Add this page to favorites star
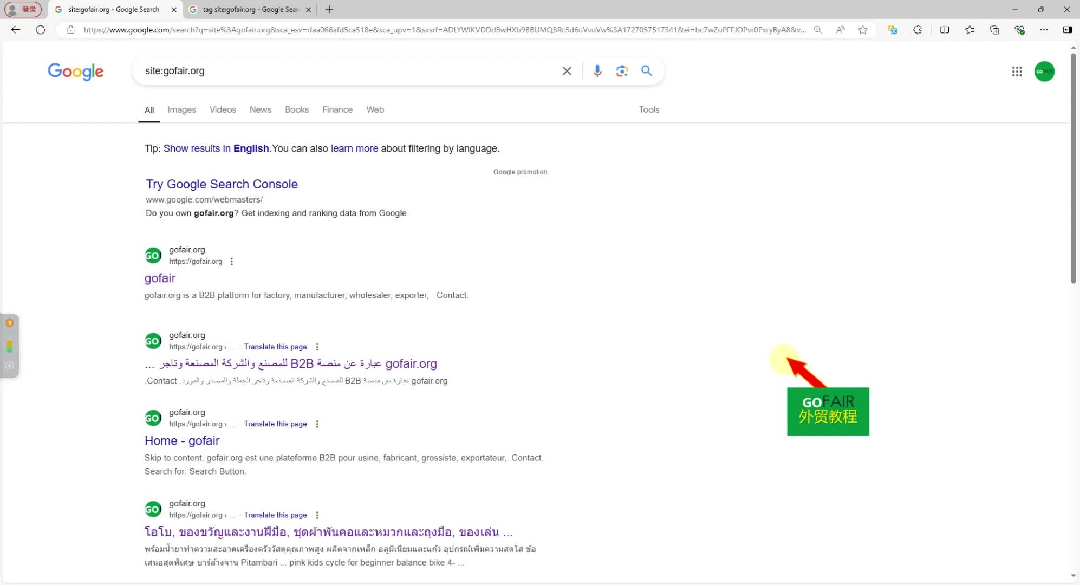Viewport: 1080px width, 585px height. click(863, 30)
